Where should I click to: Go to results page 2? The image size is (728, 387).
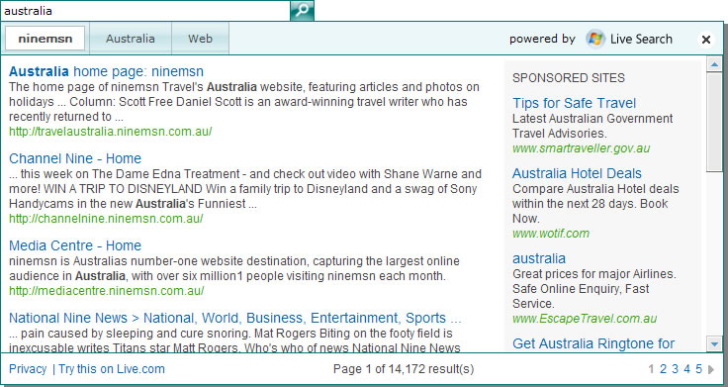coord(663,369)
